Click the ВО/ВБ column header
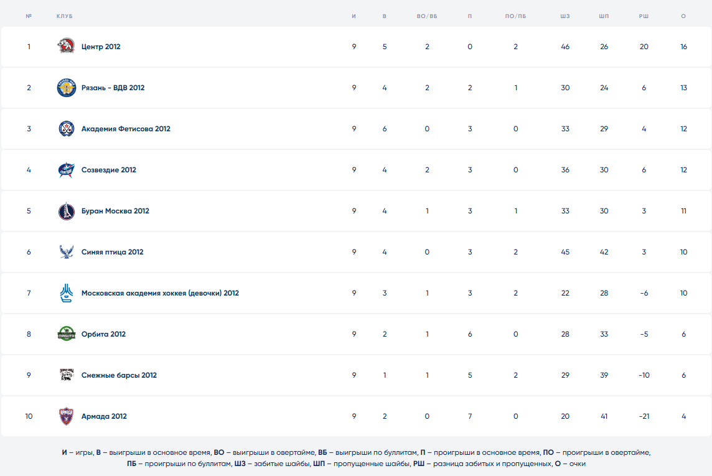This screenshot has width=712, height=476. point(427,16)
